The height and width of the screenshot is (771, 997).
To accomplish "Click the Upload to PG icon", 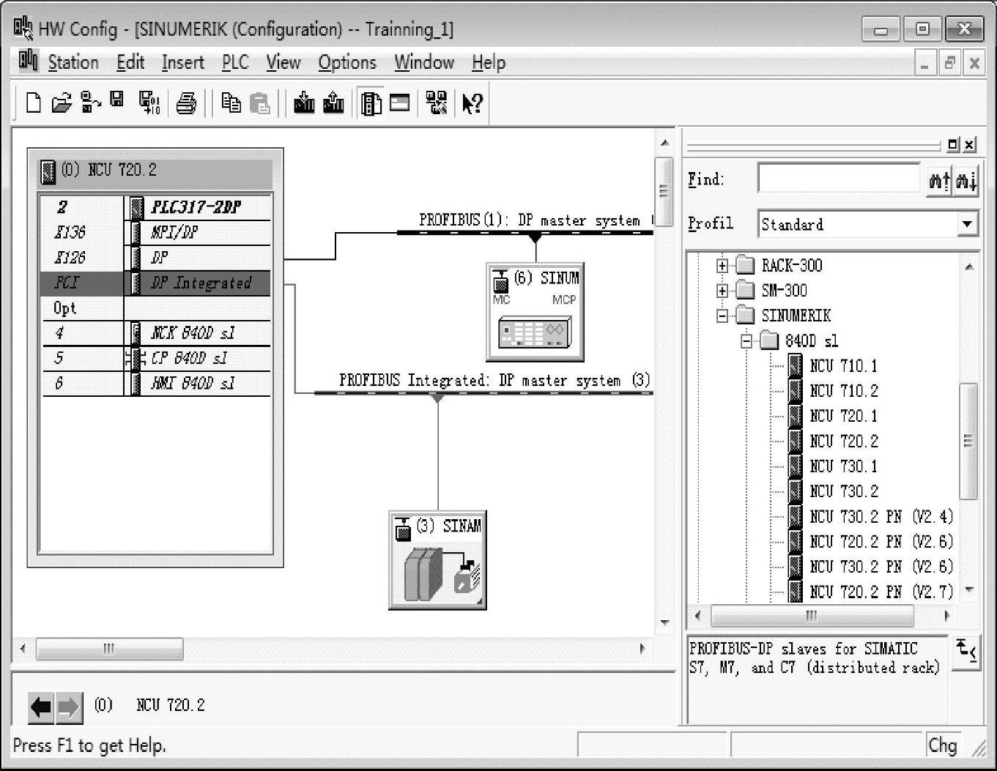I will coord(333,103).
